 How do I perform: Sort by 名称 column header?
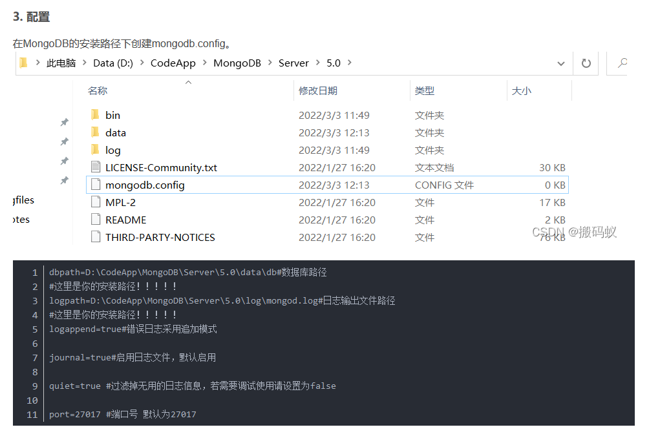(97, 90)
